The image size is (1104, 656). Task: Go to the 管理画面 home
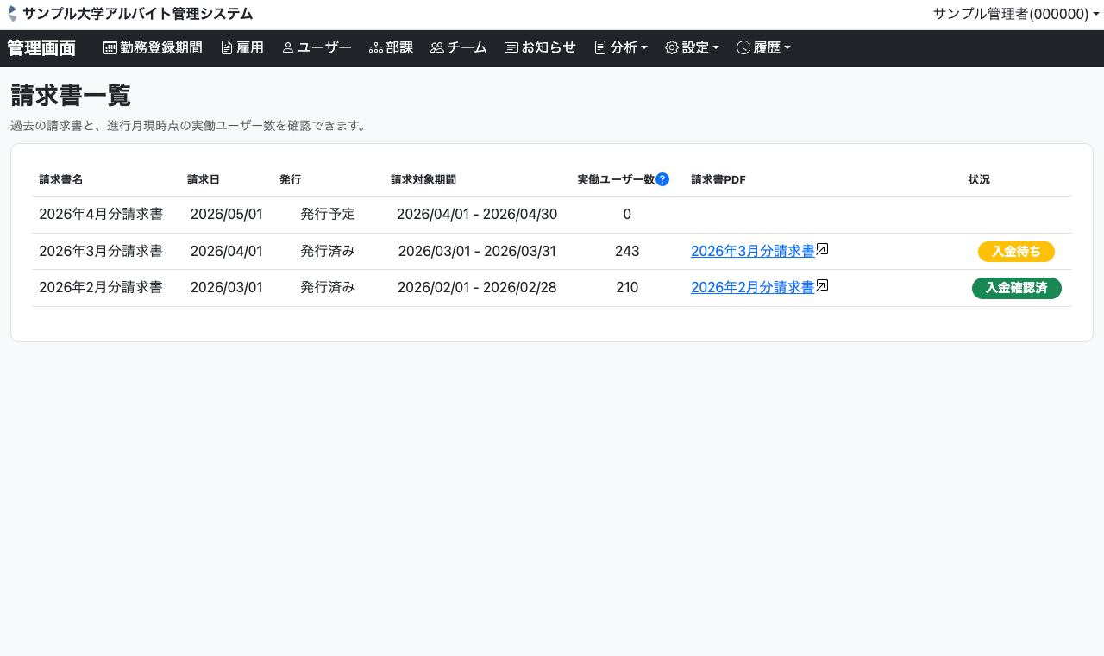point(41,48)
